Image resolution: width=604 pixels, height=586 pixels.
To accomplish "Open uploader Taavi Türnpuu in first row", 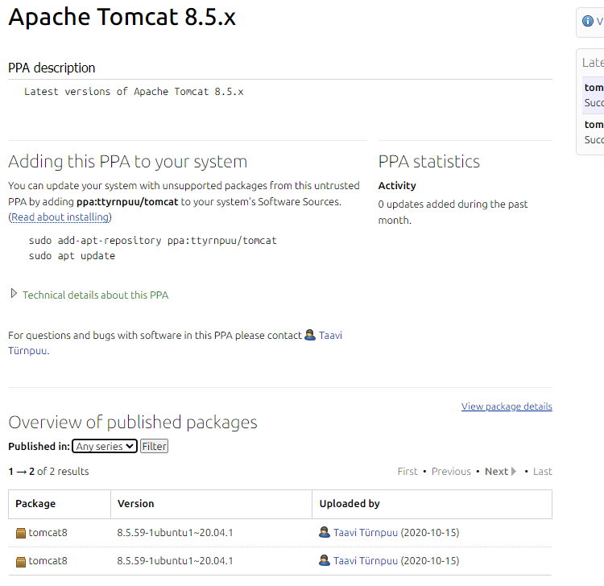I will pos(365,533).
